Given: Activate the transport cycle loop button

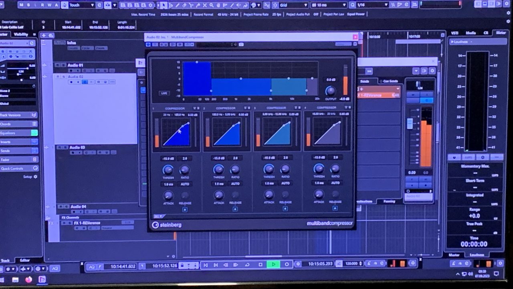Looking at the screenshot, I should pos(247,265).
